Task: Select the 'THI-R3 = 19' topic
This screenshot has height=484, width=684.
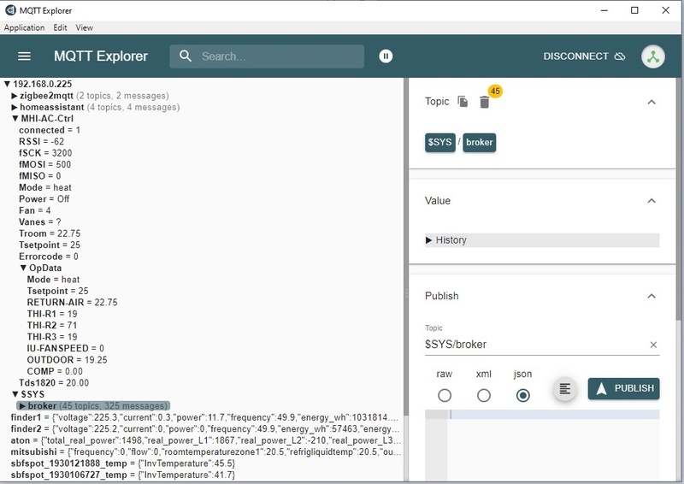Action: (52, 337)
